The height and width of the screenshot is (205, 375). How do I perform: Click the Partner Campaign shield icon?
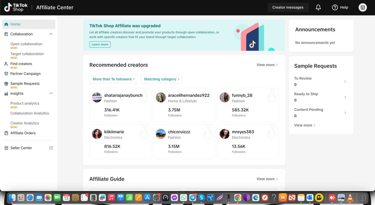coord(6,74)
